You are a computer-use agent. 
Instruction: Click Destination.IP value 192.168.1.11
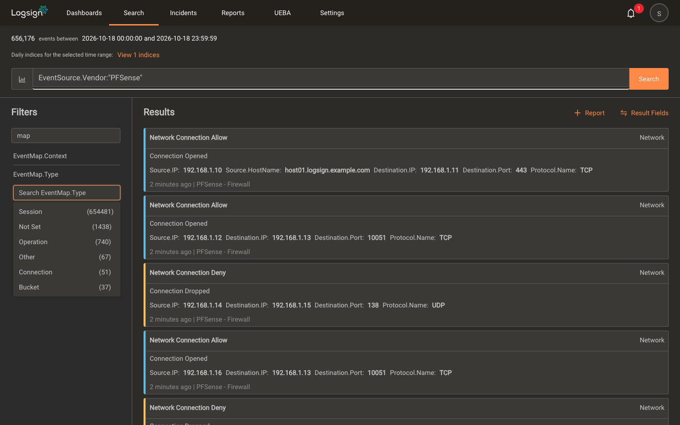pos(440,170)
